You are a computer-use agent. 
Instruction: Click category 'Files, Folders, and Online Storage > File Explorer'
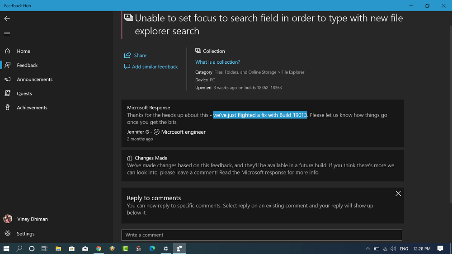(x=259, y=72)
